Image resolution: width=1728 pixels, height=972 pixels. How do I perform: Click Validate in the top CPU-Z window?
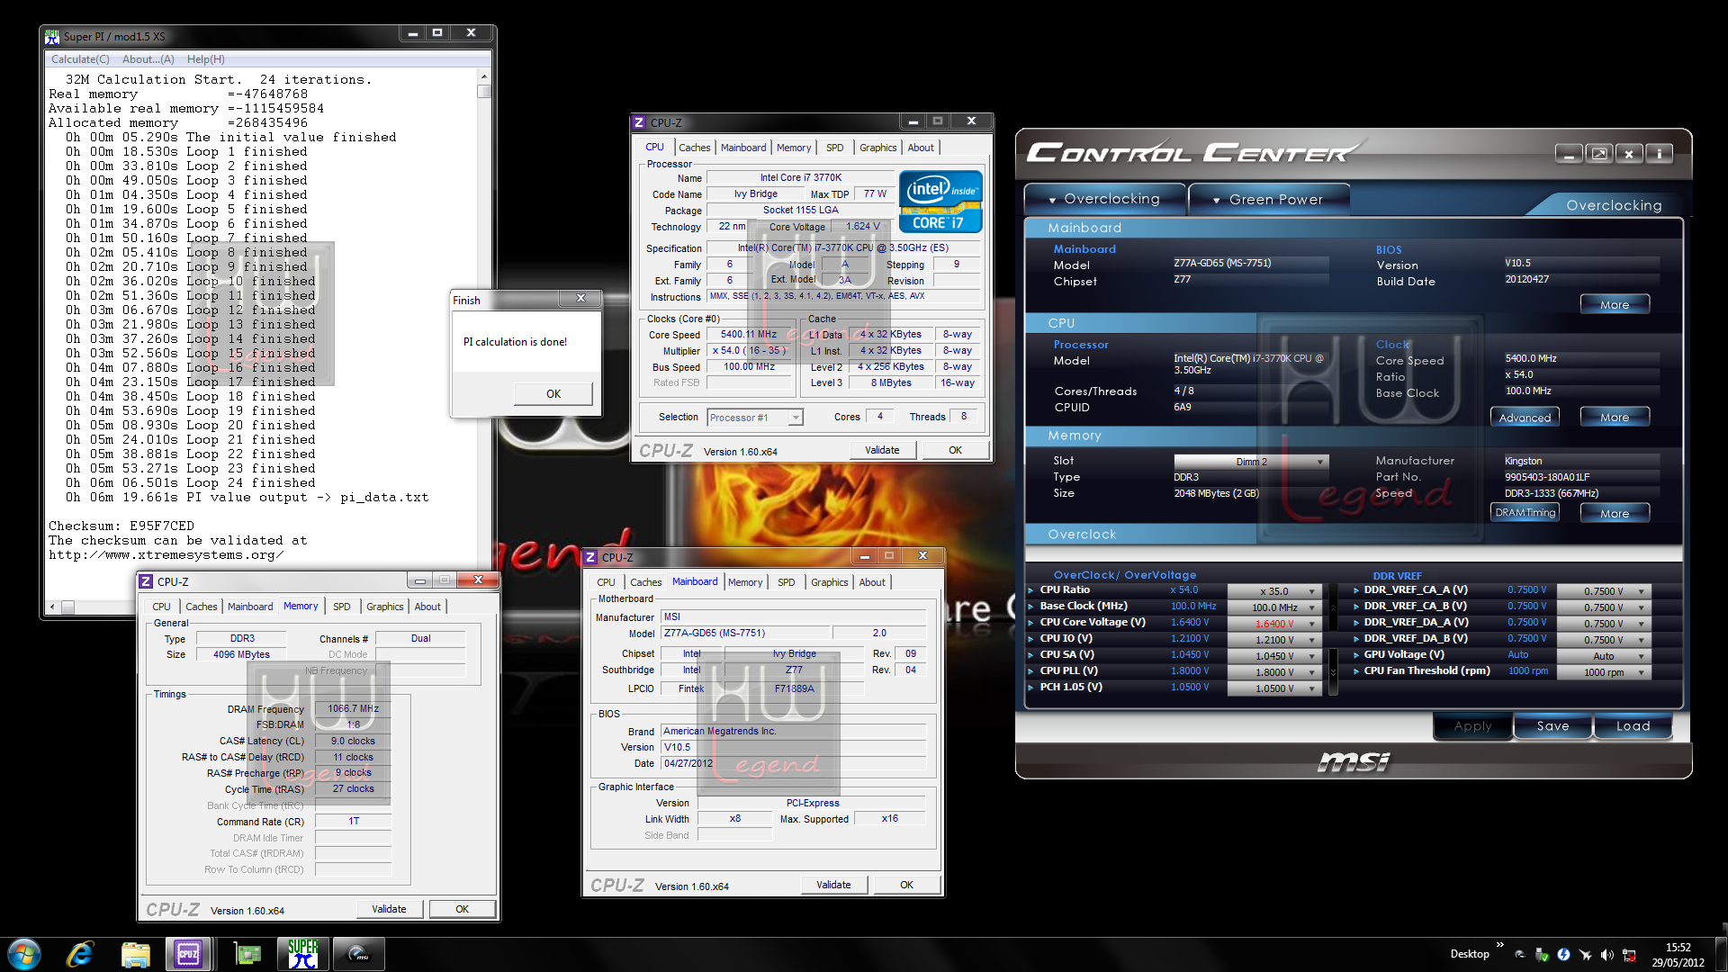(x=882, y=450)
